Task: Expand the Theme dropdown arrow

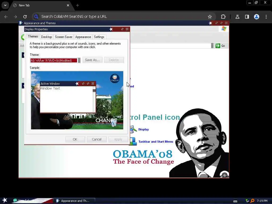Action: coord(79,60)
